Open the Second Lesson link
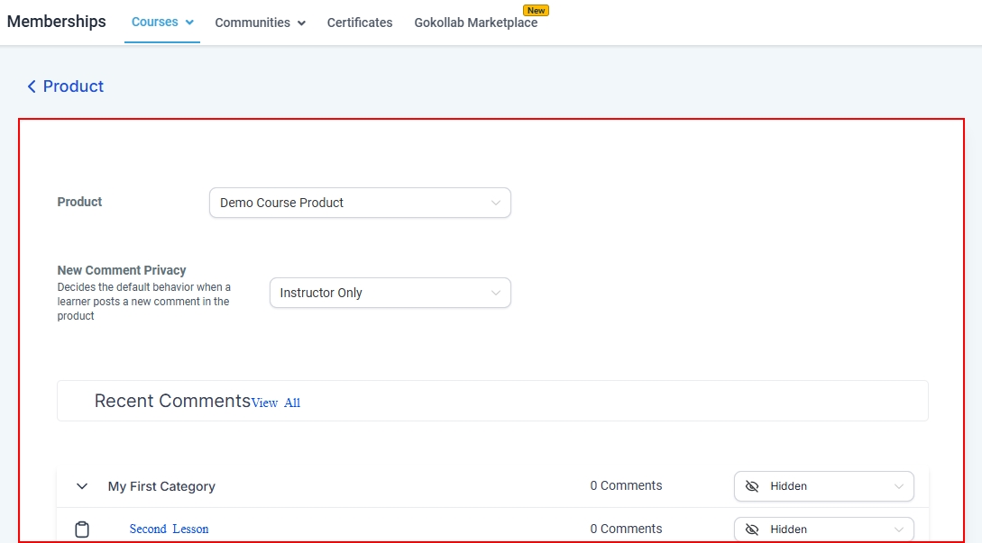Image resolution: width=982 pixels, height=543 pixels. click(169, 529)
